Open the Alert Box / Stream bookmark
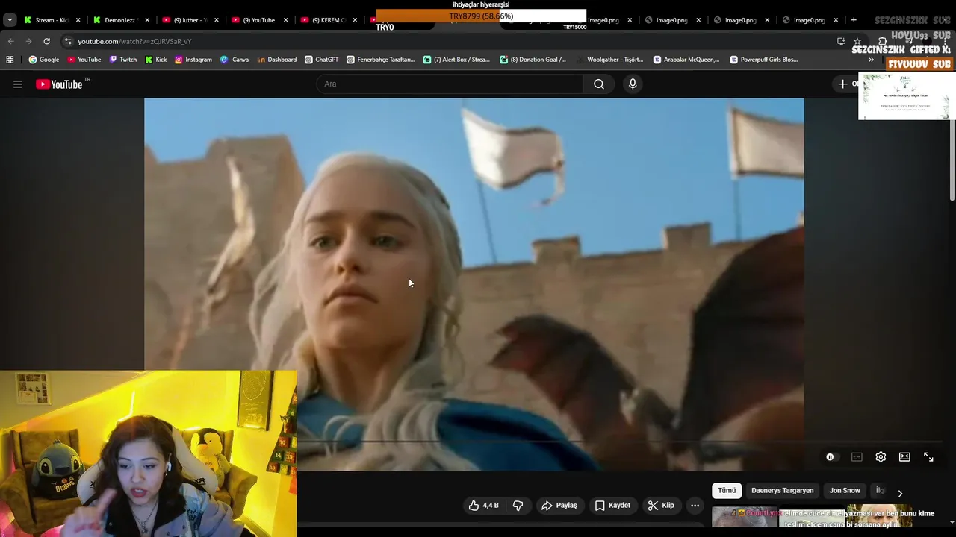 (456, 60)
